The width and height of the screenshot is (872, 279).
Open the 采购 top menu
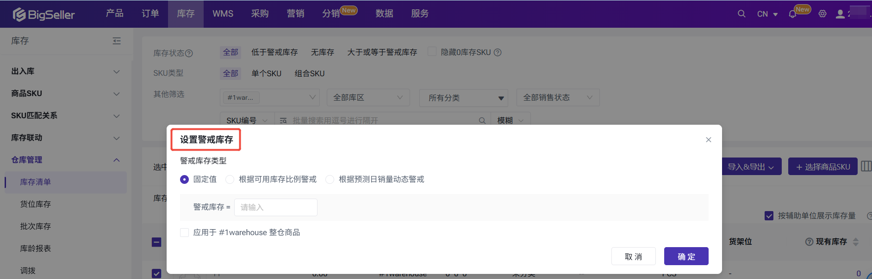coord(260,14)
